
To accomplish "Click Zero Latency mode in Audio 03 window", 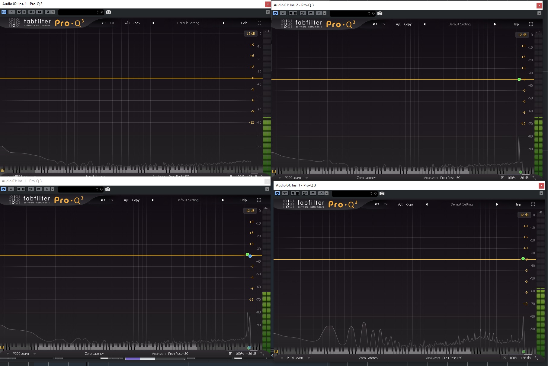I will [94, 354].
